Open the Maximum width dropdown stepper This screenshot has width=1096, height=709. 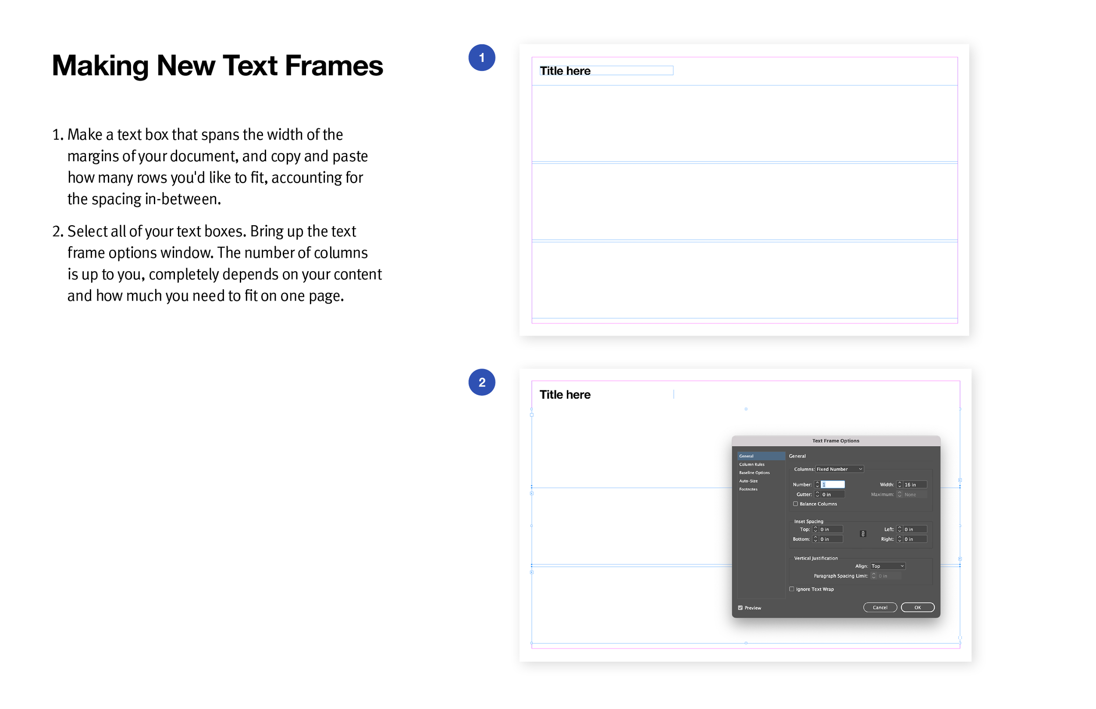[x=900, y=494]
